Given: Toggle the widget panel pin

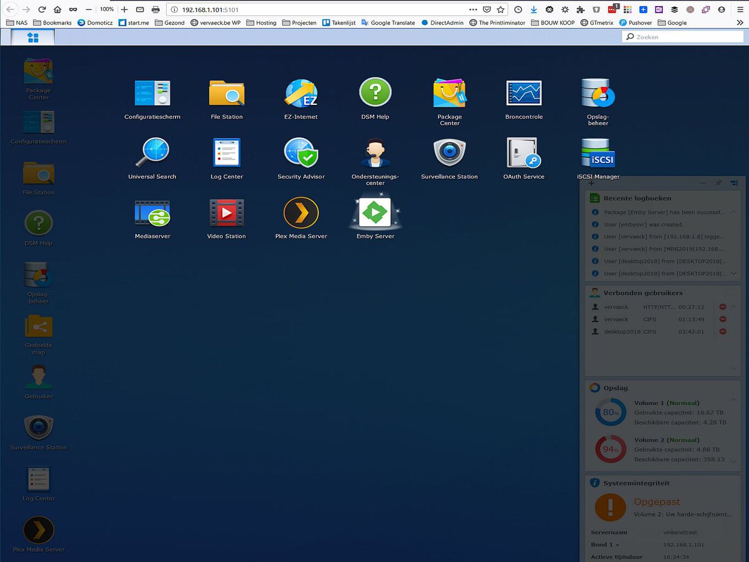Looking at the screenshot, I should click(x=718, y=183).
